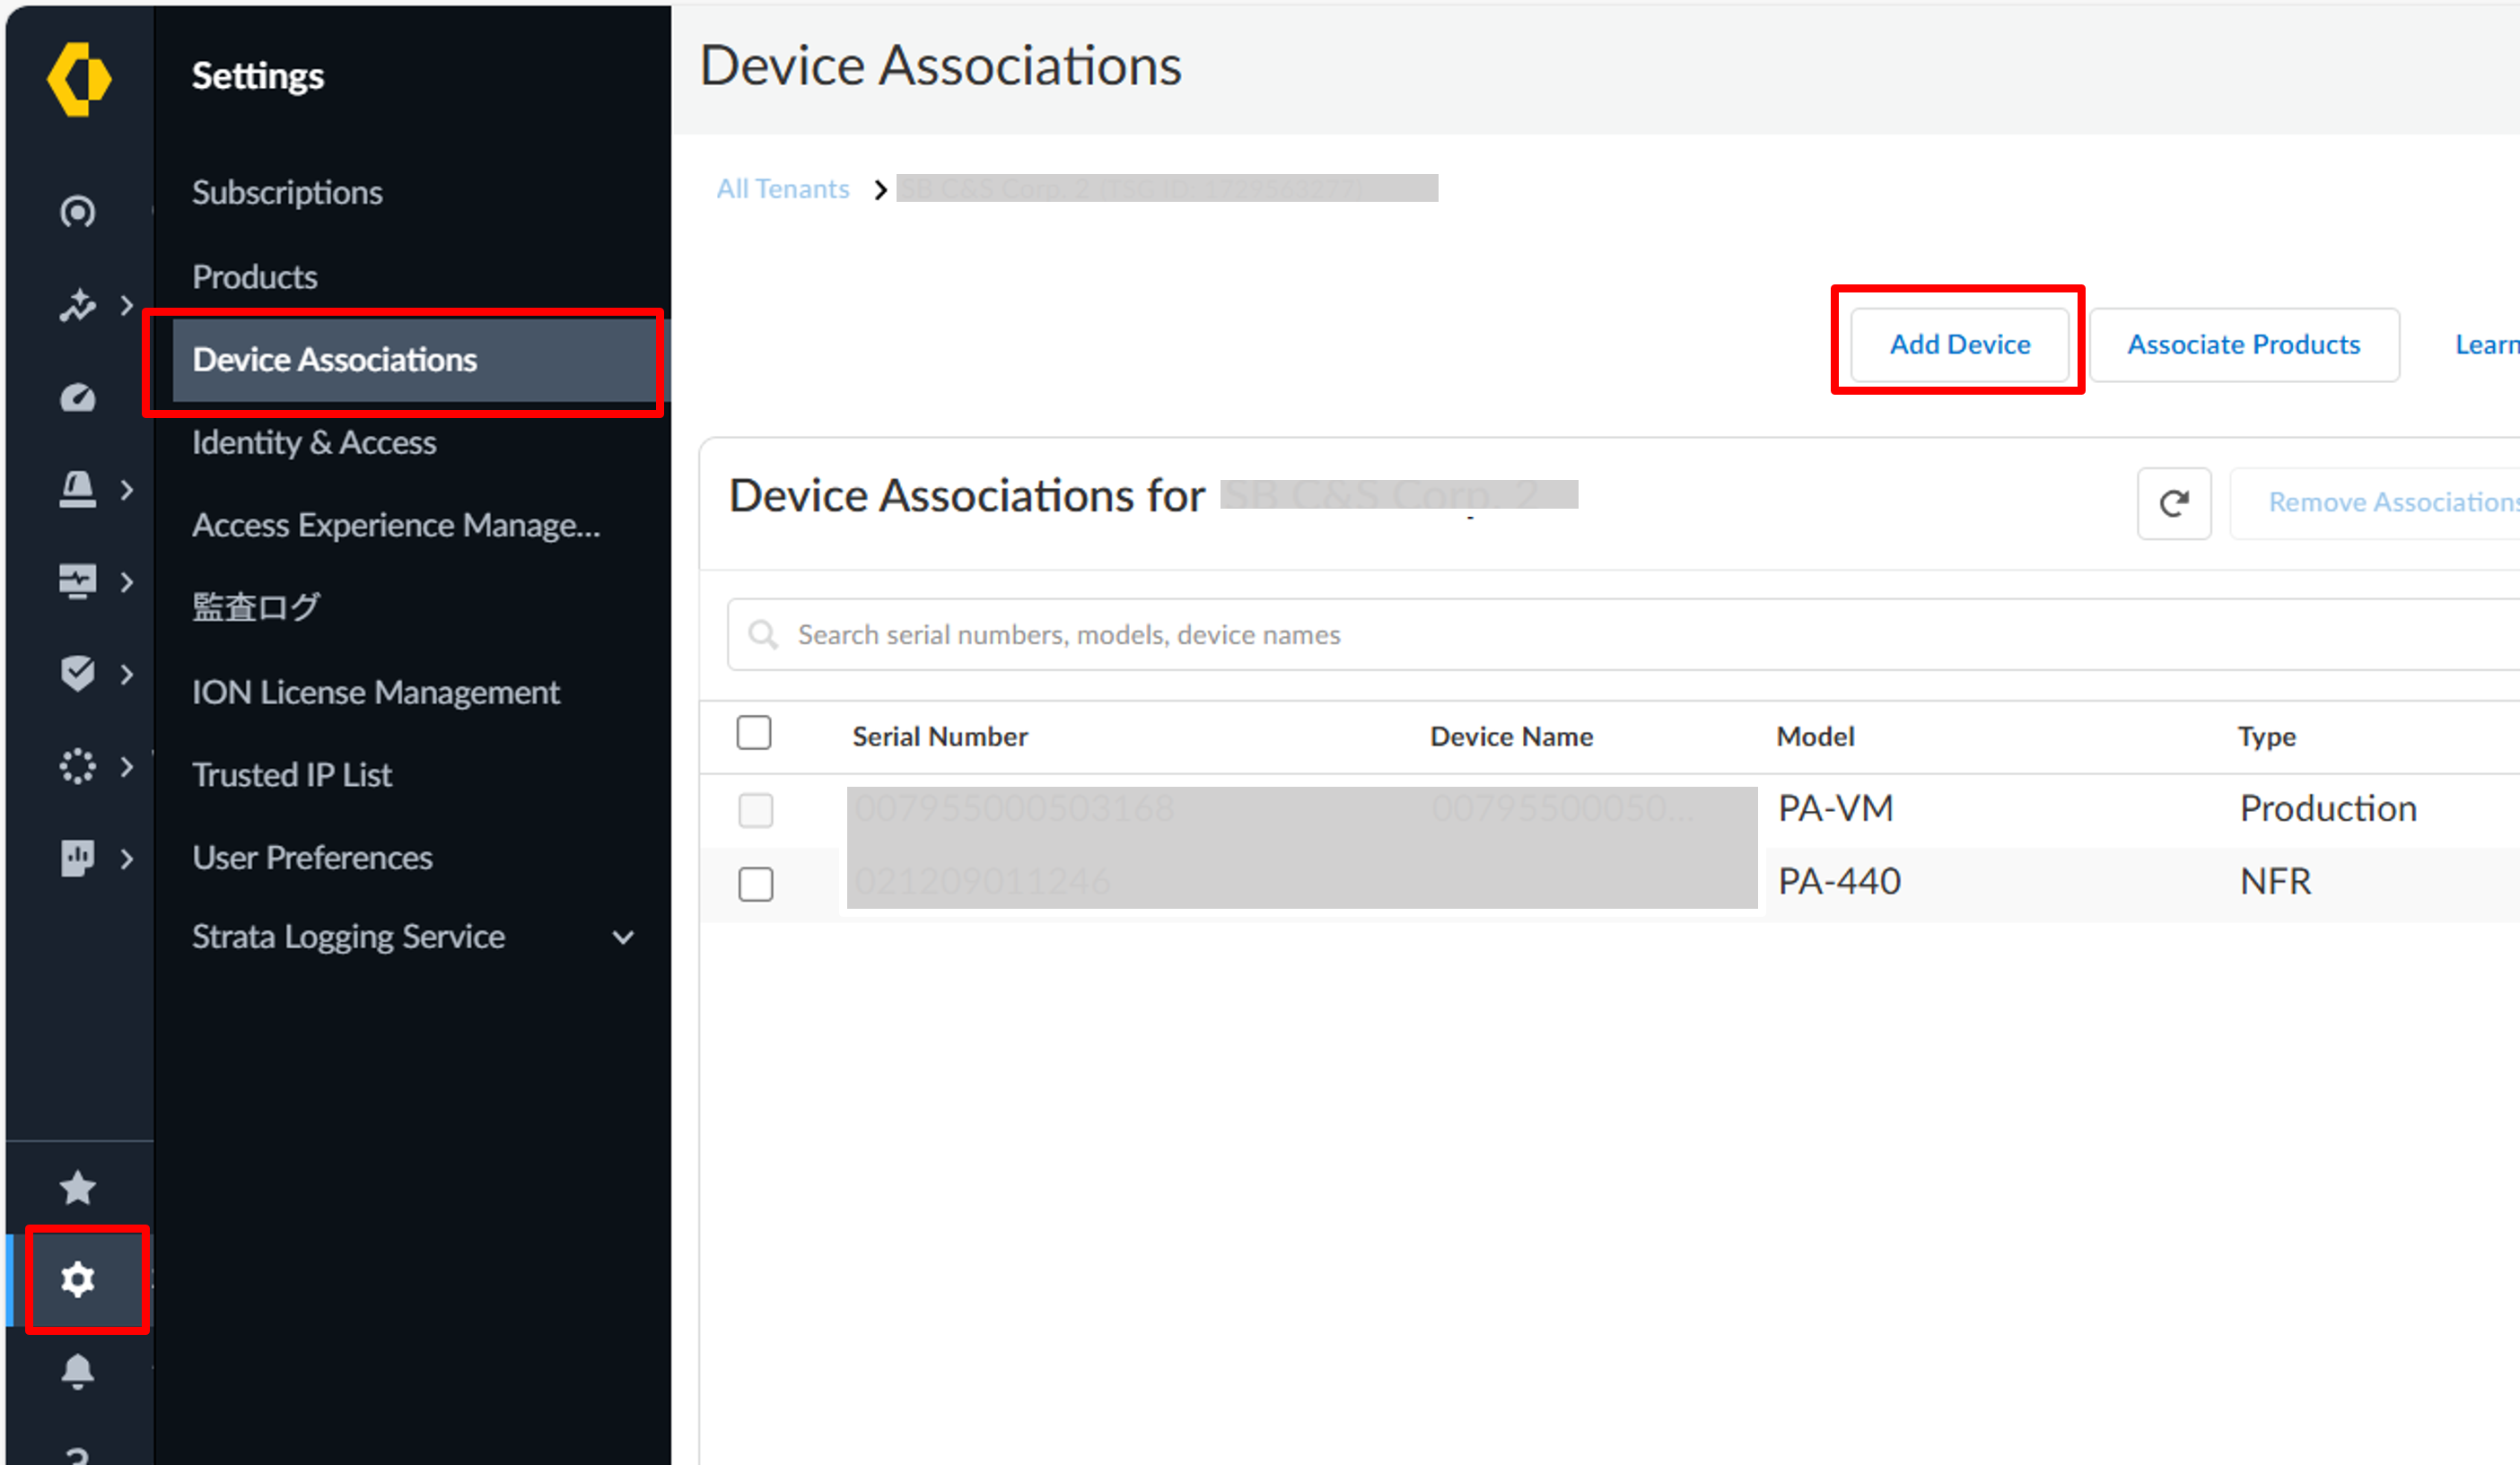
Task: Open the shield checkmark security icon
Action: pyautogui.click(x=78, y=674)
